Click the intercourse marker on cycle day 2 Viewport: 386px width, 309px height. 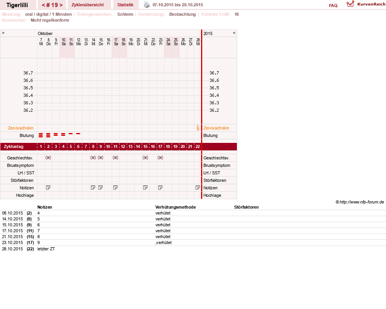48,157
